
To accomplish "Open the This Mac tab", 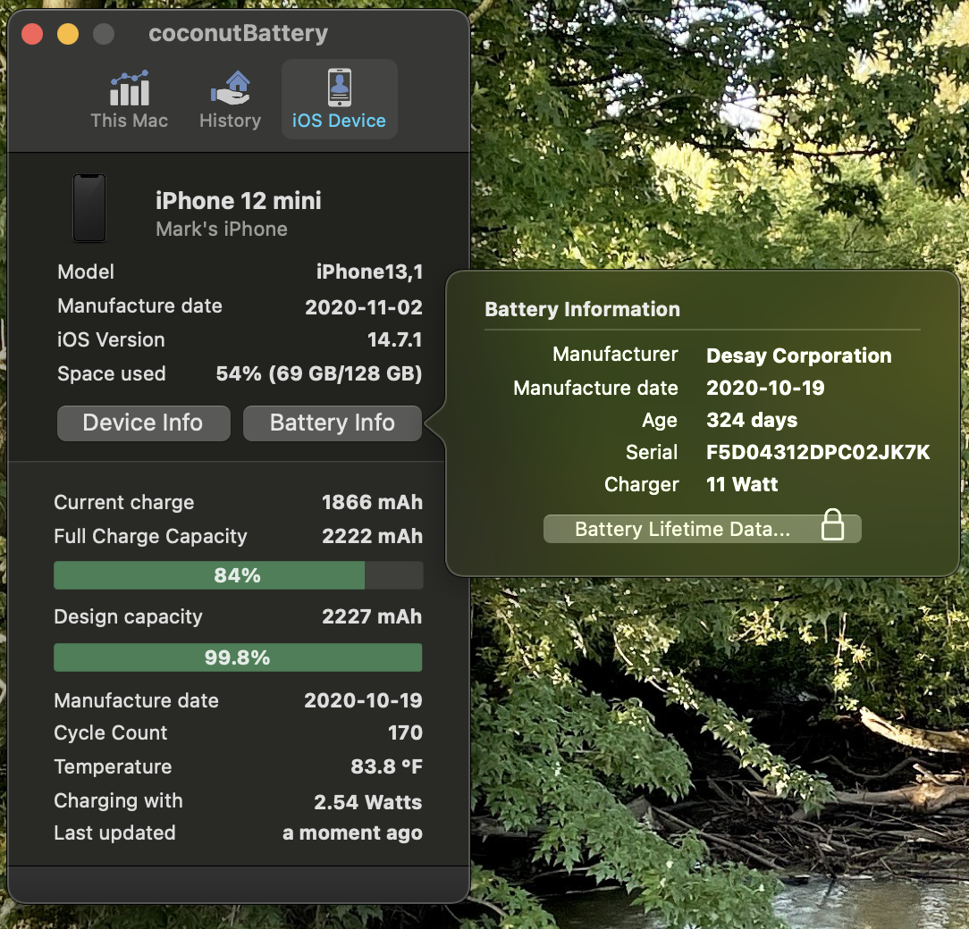I will 129,99.
